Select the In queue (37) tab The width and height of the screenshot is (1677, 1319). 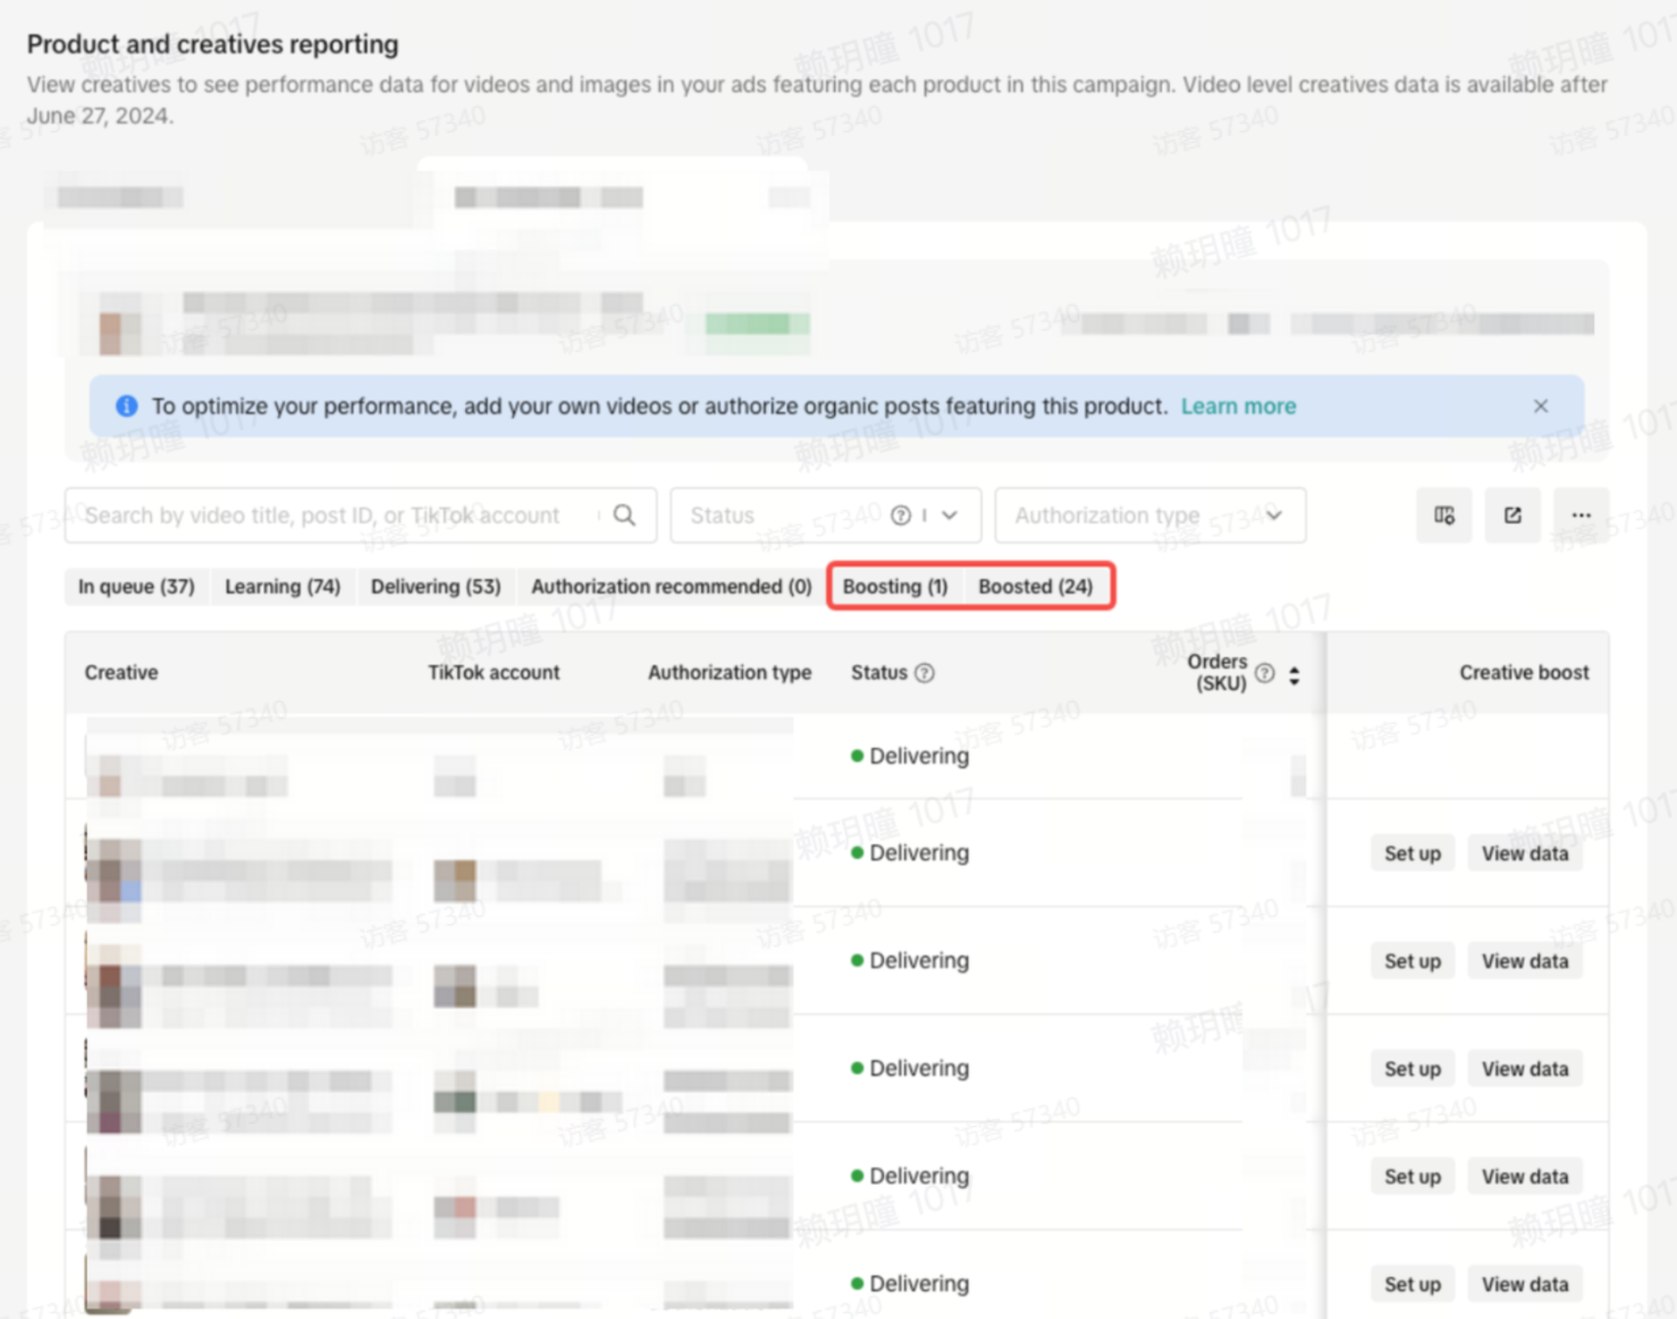(136, 587)
